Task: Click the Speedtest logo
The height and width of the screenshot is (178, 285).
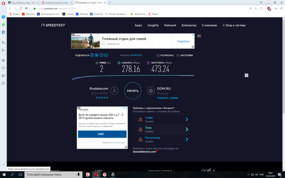Action: [x=53, y=25]
